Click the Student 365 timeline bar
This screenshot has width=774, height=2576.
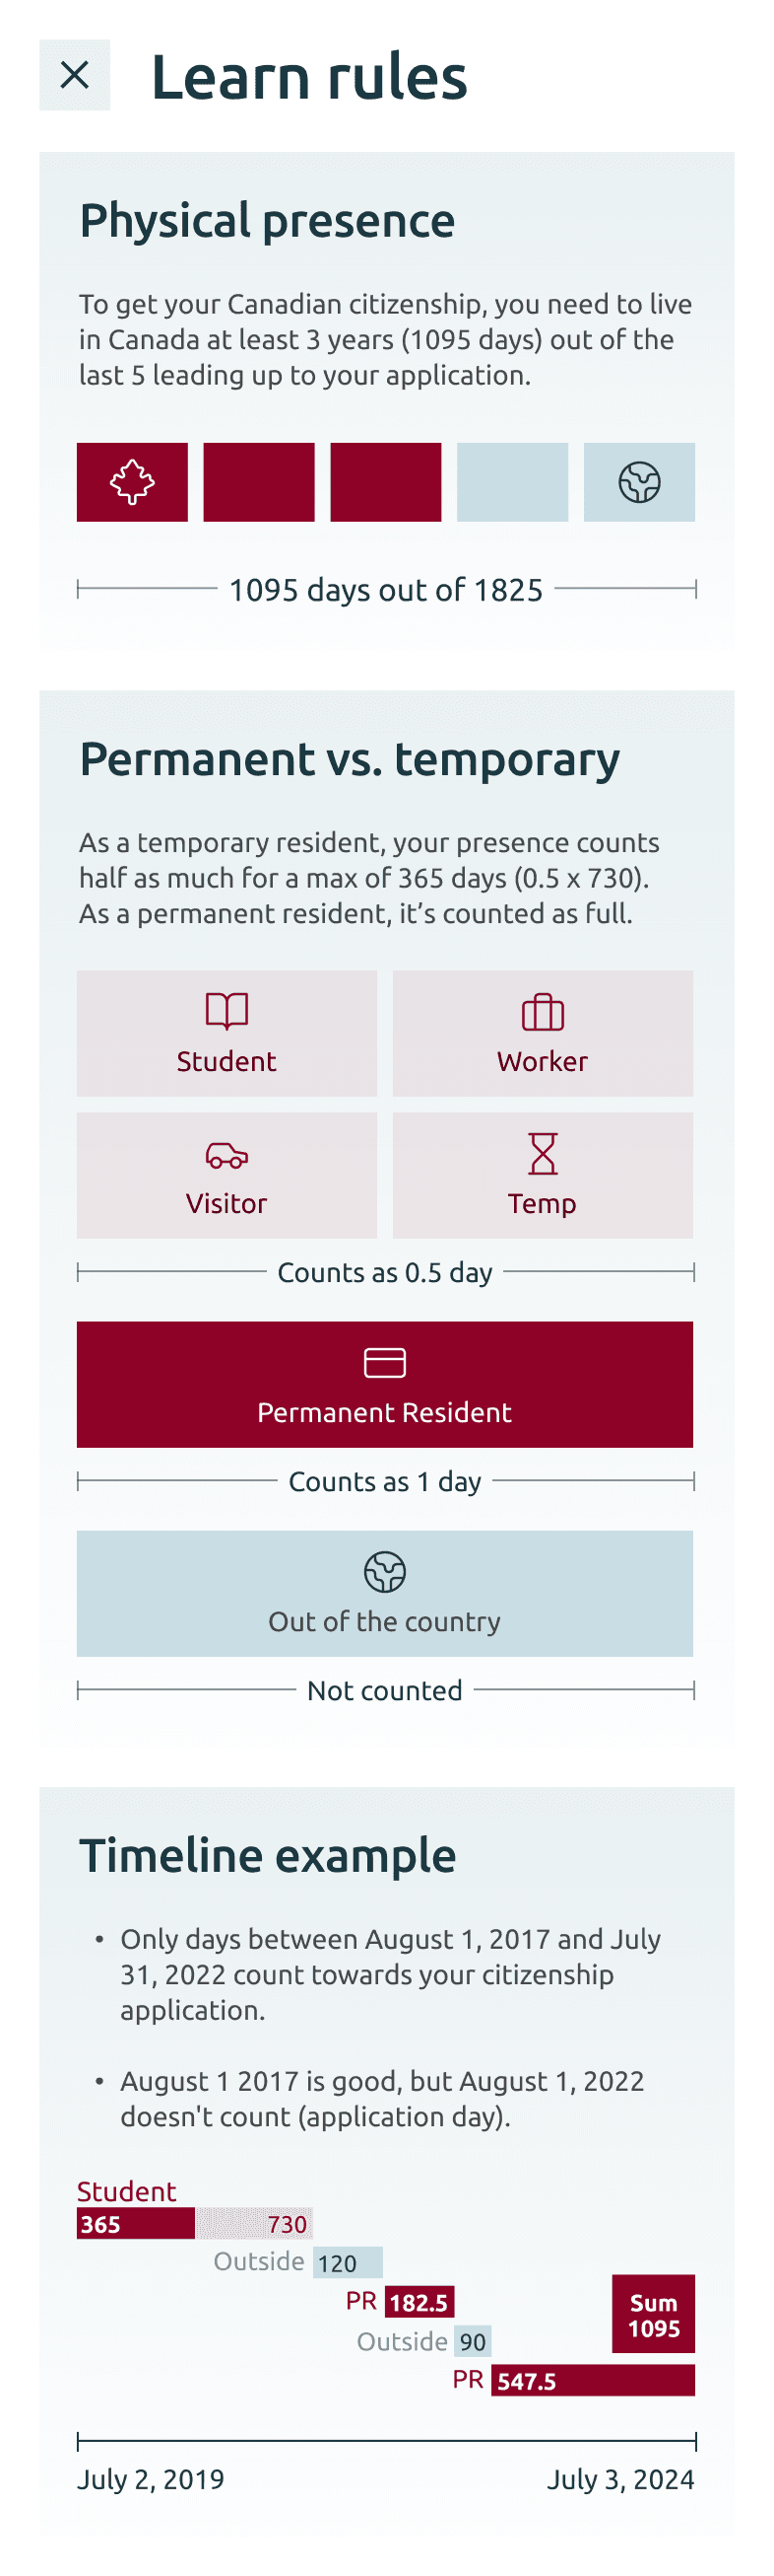tap(136, 2223)
